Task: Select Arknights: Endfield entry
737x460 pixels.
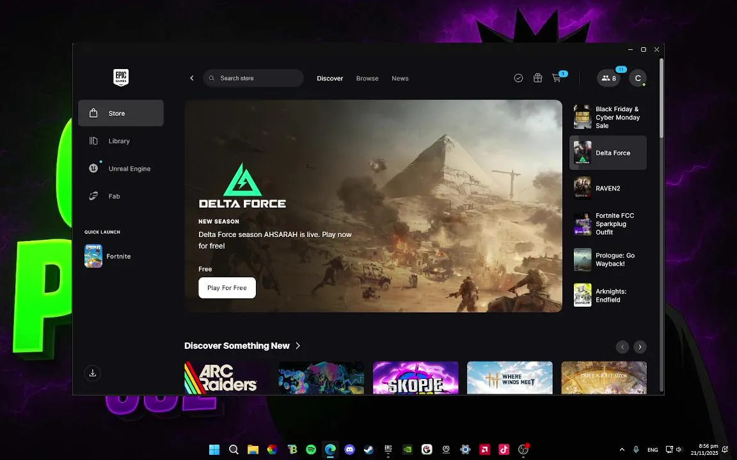Action: (x=608, y=295)
